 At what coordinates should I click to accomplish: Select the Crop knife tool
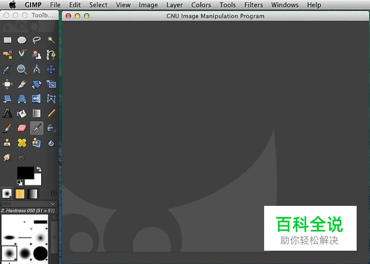(x=22, y=84)
